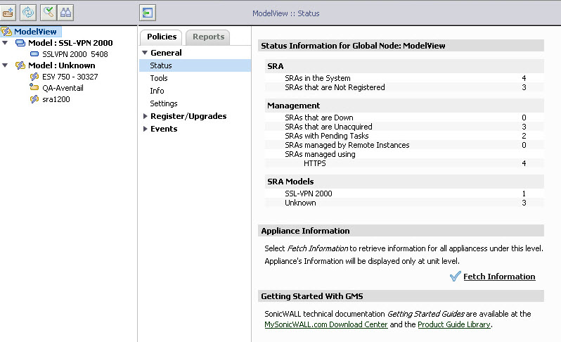Open the Product Guide Library link
Image resolution: width=561 pixels, height=342 pixels.
click(x=454, y=324)
